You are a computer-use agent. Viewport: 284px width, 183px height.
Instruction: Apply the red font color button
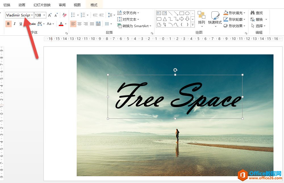click(x=61, y=24)
